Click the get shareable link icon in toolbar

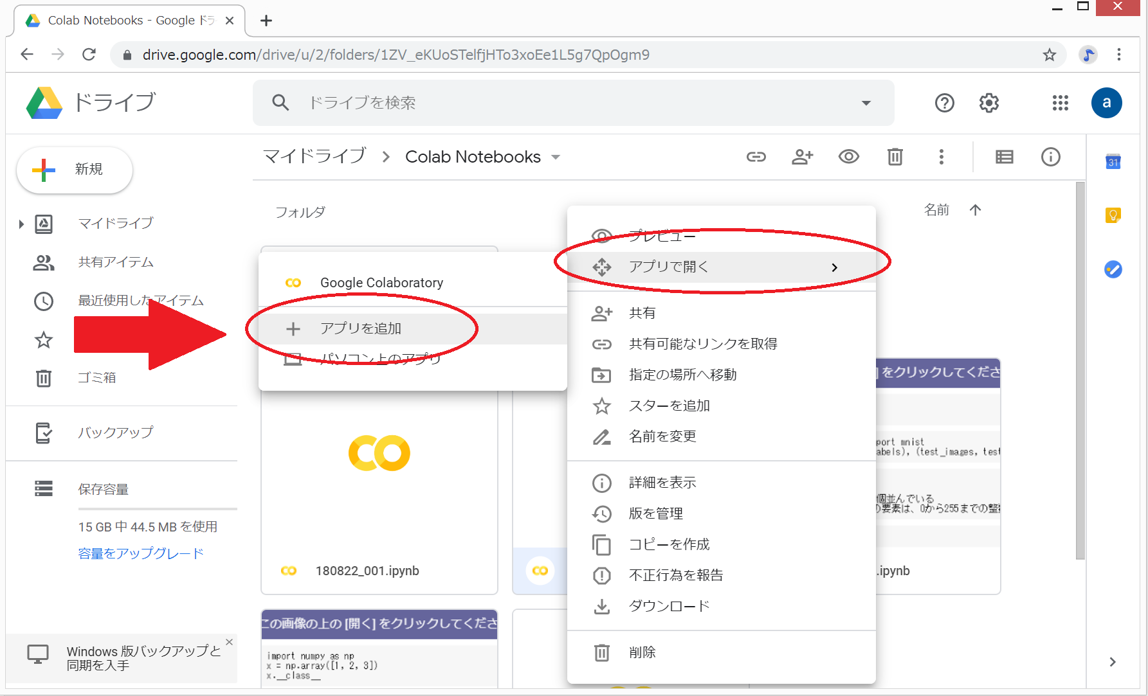click(x=756, y=157)
